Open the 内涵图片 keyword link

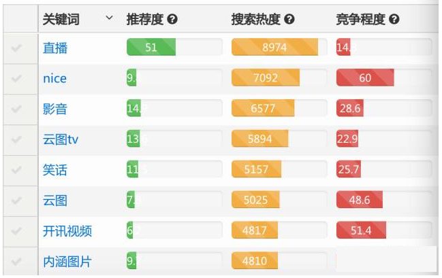click(67, 262)
